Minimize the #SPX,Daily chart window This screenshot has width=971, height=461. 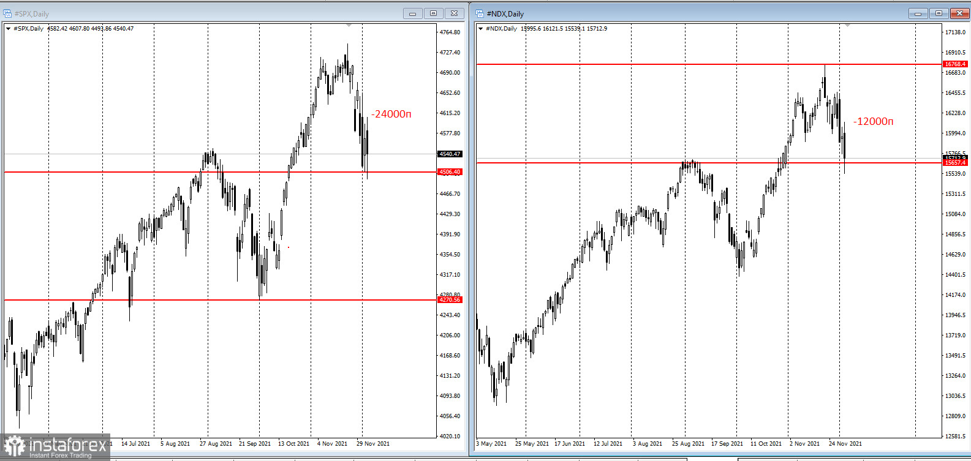[x=412, y=13]
